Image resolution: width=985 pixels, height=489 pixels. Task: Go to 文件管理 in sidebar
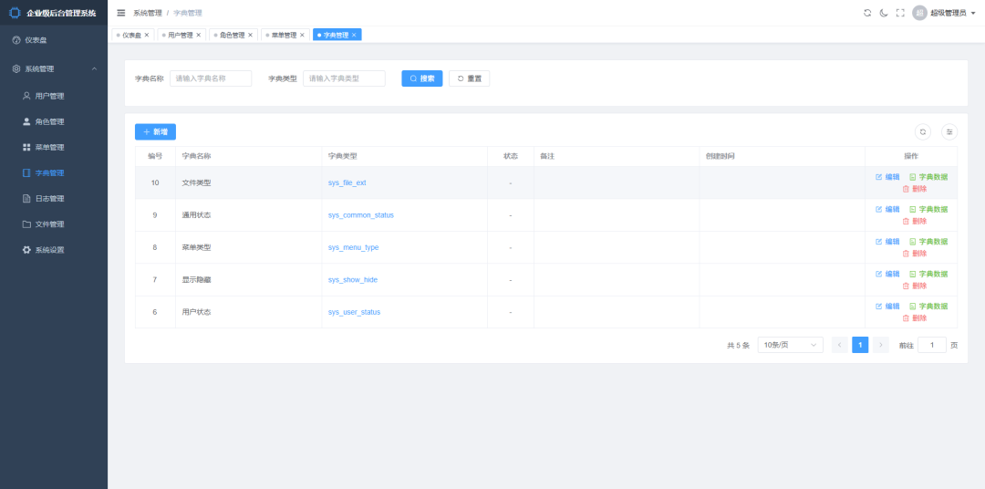click(x=54, y=224)
